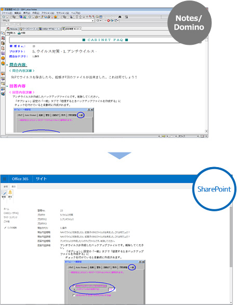Click the embedded options dialog image in Notes
Screen dimensions: 237x305
tap(54, 120)
